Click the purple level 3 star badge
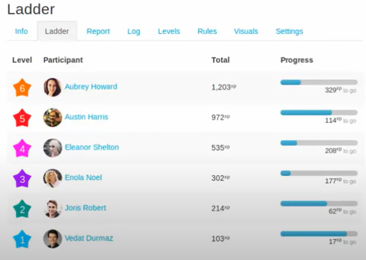This screenshot has width=366, height=260. point(22,179)
